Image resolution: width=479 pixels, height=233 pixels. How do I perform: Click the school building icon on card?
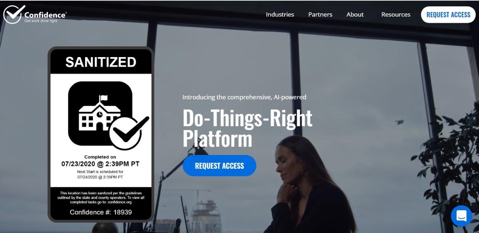coord(100,112)
